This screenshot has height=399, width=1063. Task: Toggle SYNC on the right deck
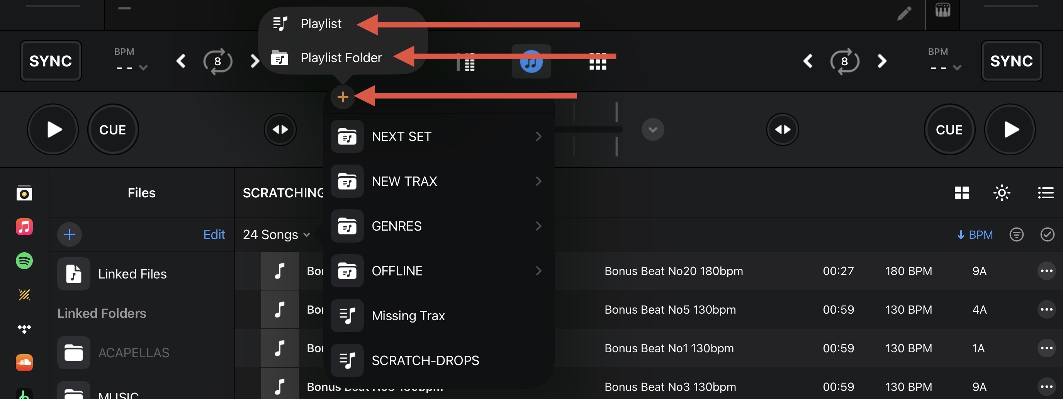1011,61
